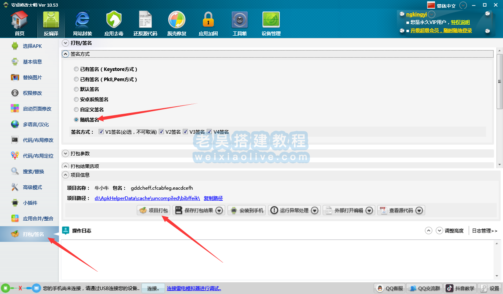Open the 保存打包结果 dropdown arrow

coord(219,211)
